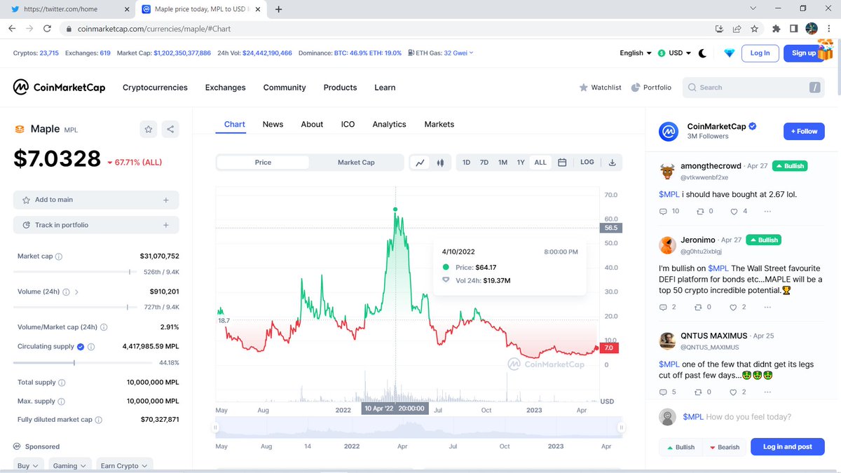Screen dimensions: 841x473
Task: Click the Circulating supply info icon
Action: (91, 347)
